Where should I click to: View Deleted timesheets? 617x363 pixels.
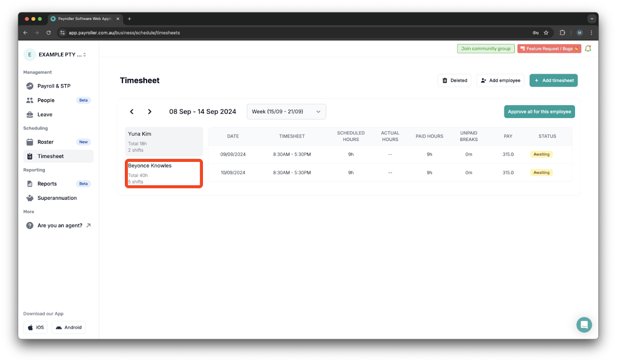pos(454,81)
